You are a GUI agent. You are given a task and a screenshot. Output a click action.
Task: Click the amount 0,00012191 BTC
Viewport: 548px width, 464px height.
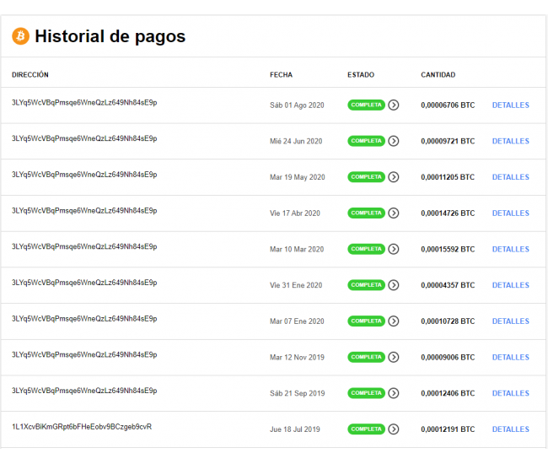point(448,429)
